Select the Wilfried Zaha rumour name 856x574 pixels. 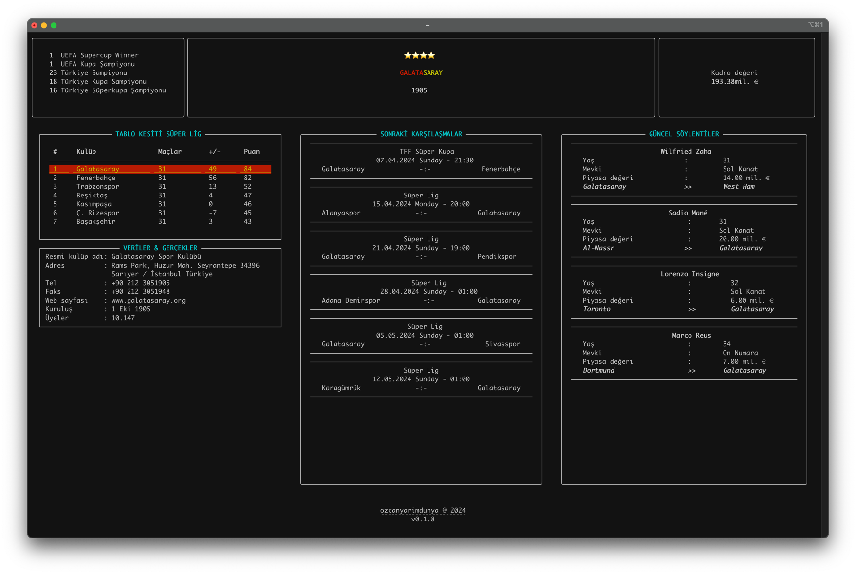686,151
